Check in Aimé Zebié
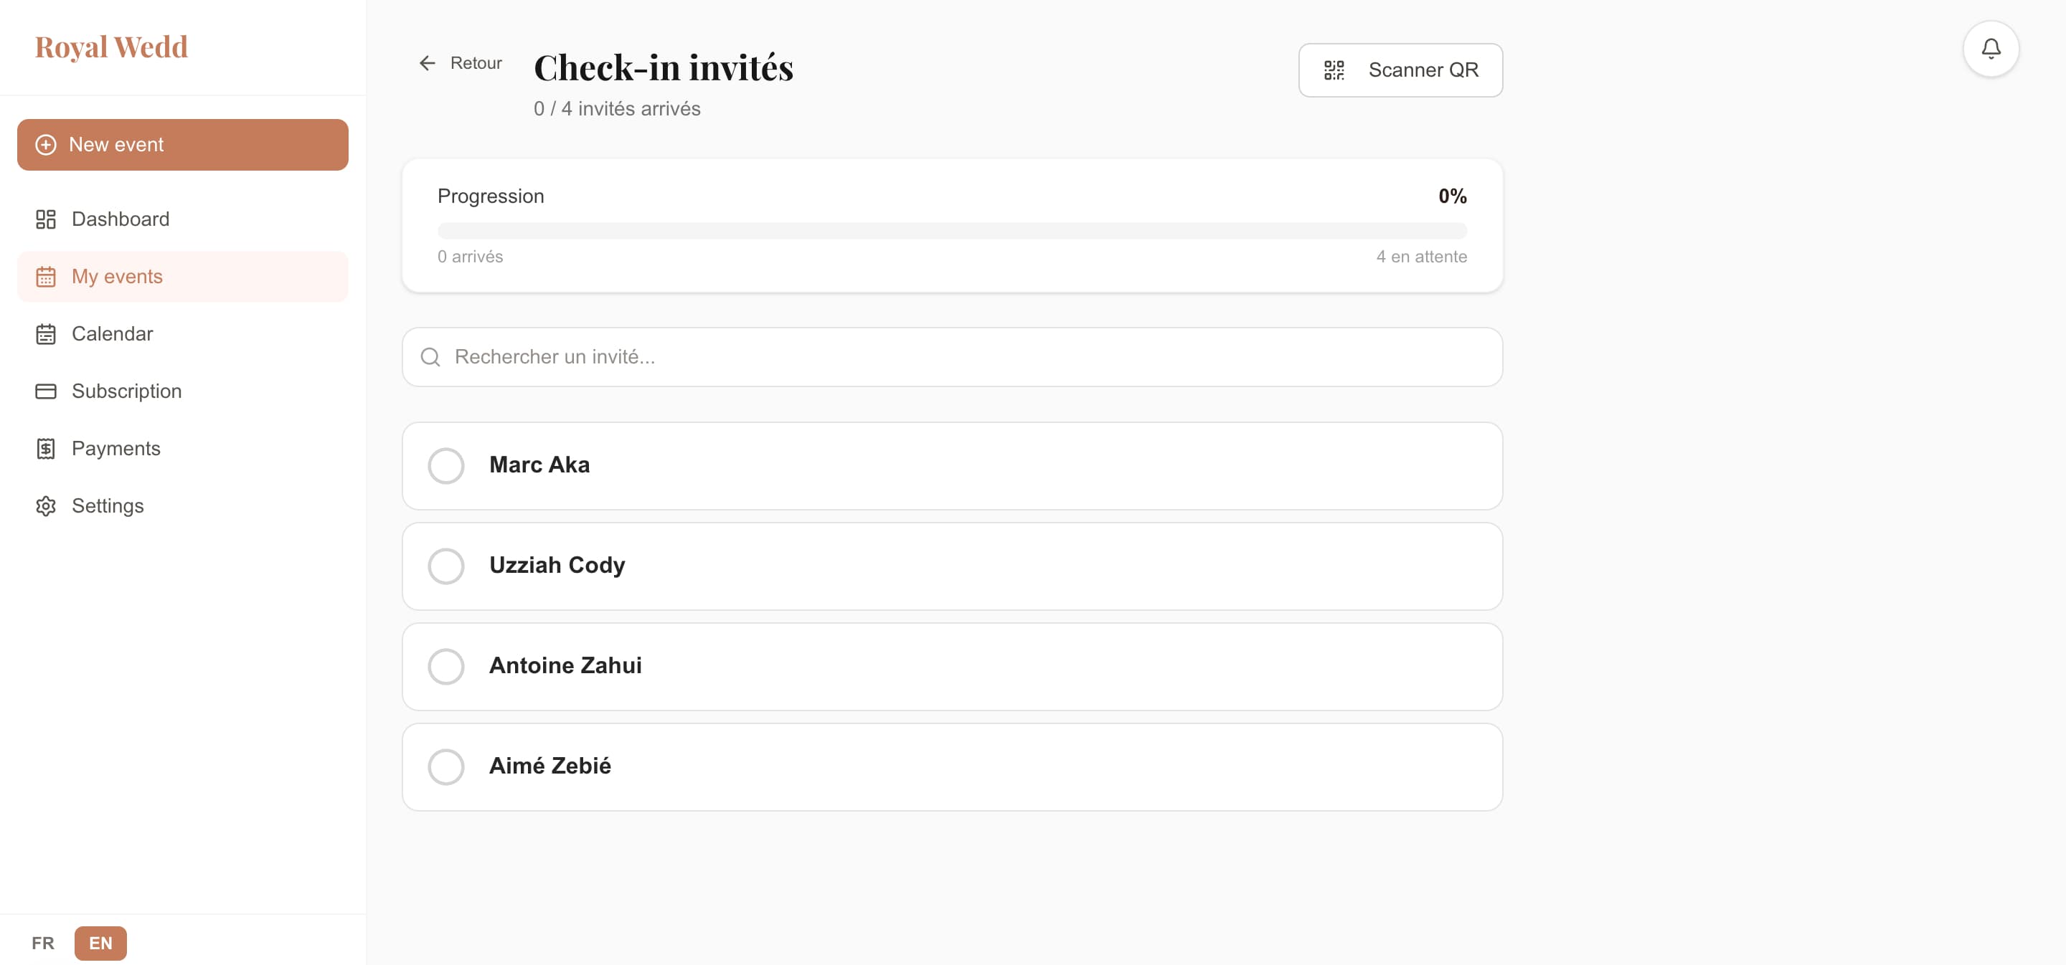The image size is (2066, 965). pos(446,766)
